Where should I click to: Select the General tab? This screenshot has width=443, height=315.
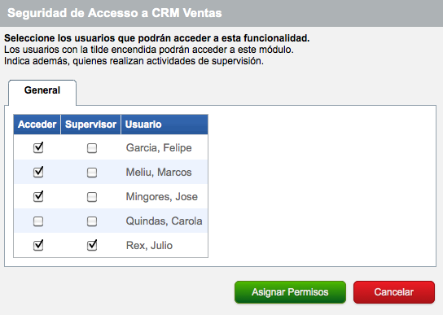click(x=42, y=90)
